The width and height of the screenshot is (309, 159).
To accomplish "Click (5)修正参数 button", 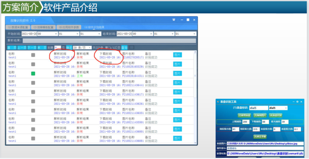I will click(x=260, y=137).
